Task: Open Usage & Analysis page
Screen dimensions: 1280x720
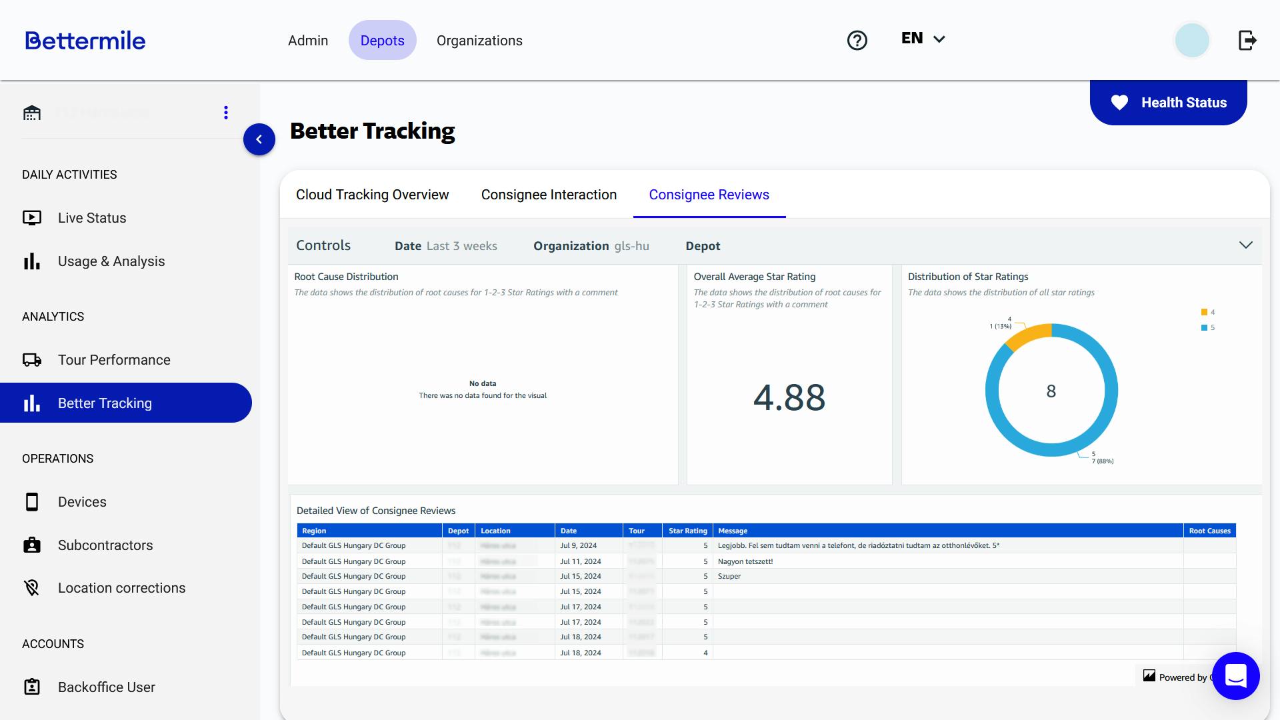Action: tap(111, 261)
